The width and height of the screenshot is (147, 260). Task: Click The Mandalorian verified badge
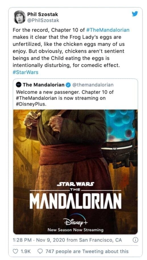pyautogui.click(x=68, y=85)
